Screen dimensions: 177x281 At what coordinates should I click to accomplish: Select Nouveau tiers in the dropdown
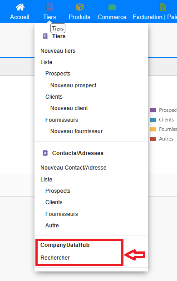pyautogui.click(x=58, y=51)
